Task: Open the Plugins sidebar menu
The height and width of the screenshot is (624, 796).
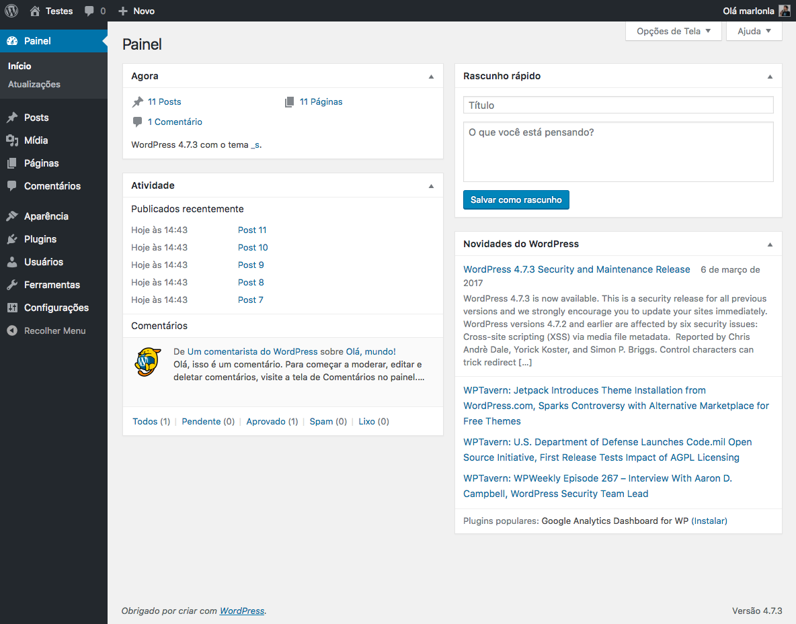Action: 54,239
